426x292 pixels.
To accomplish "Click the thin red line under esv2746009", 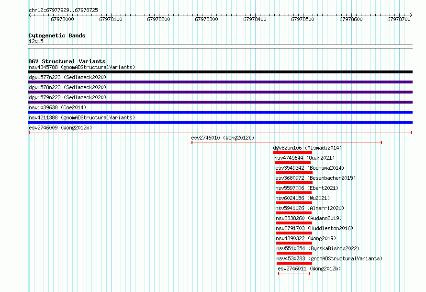I will 220,132.
